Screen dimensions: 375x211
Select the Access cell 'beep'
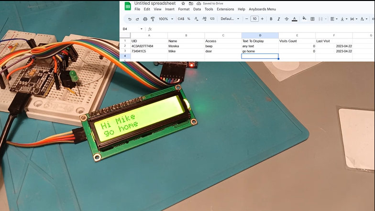click(x=223, y=46)
